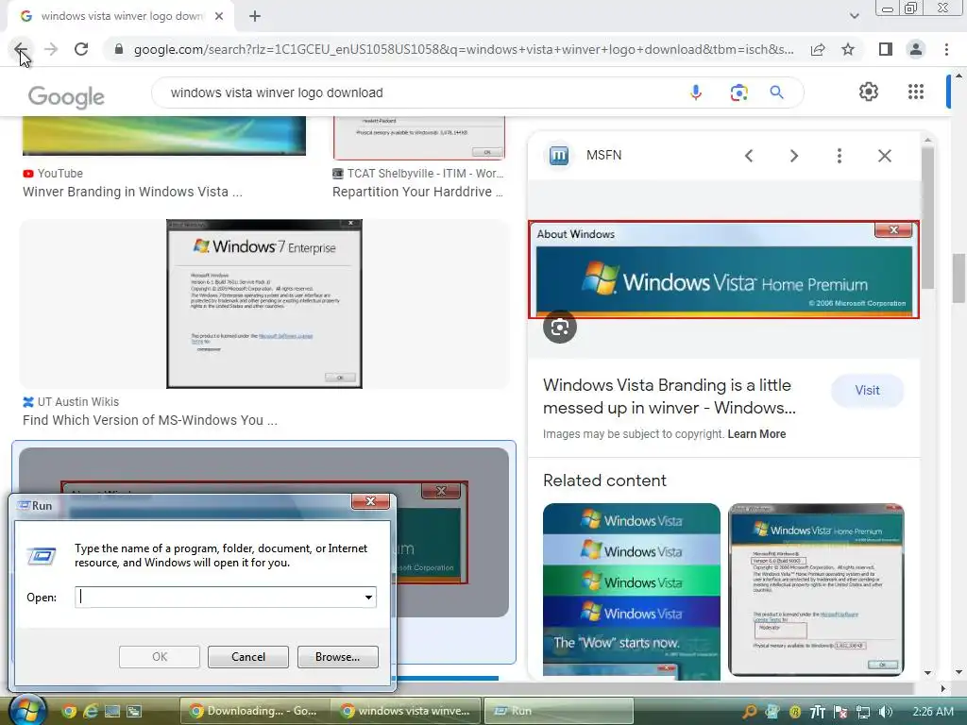Click the MSFN site icon
This screenshot has height=725, width=967.
559,155
